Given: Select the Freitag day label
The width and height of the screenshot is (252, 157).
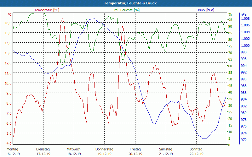Looking at the screenshot, I should pyautogui.click(x=135, y=149).
